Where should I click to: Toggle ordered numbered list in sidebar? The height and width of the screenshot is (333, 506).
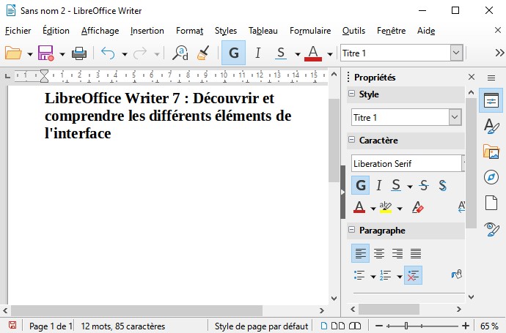(x=386, y=275)
